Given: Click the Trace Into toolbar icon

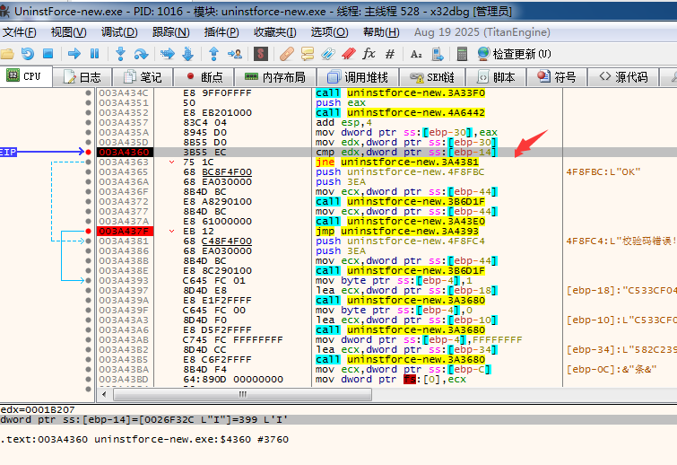Looking at the screenshot, I should coord(167,54).
